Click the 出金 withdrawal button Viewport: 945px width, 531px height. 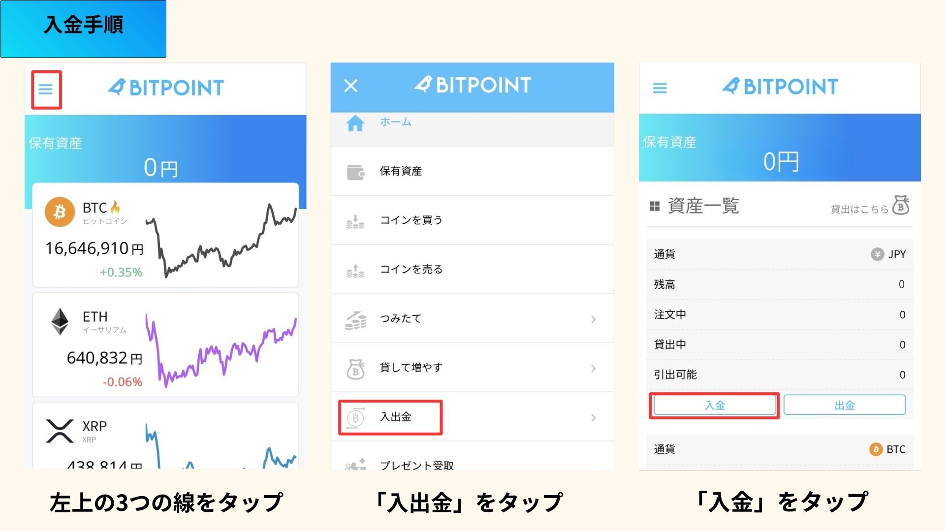pos(845,405)
